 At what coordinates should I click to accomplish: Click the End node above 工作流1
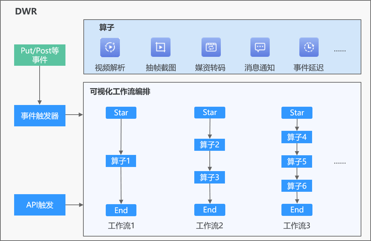pos(121,210)
